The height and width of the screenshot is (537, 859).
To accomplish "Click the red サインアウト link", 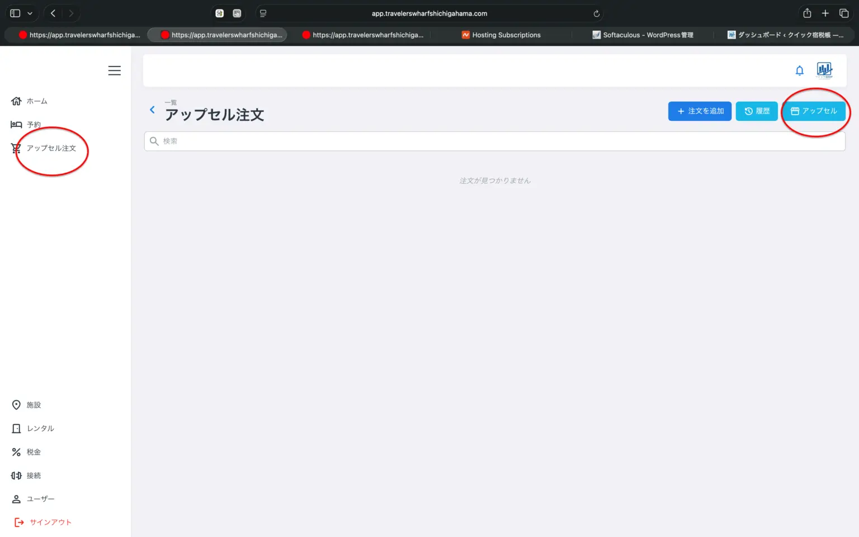I will (x=50, y=522).
